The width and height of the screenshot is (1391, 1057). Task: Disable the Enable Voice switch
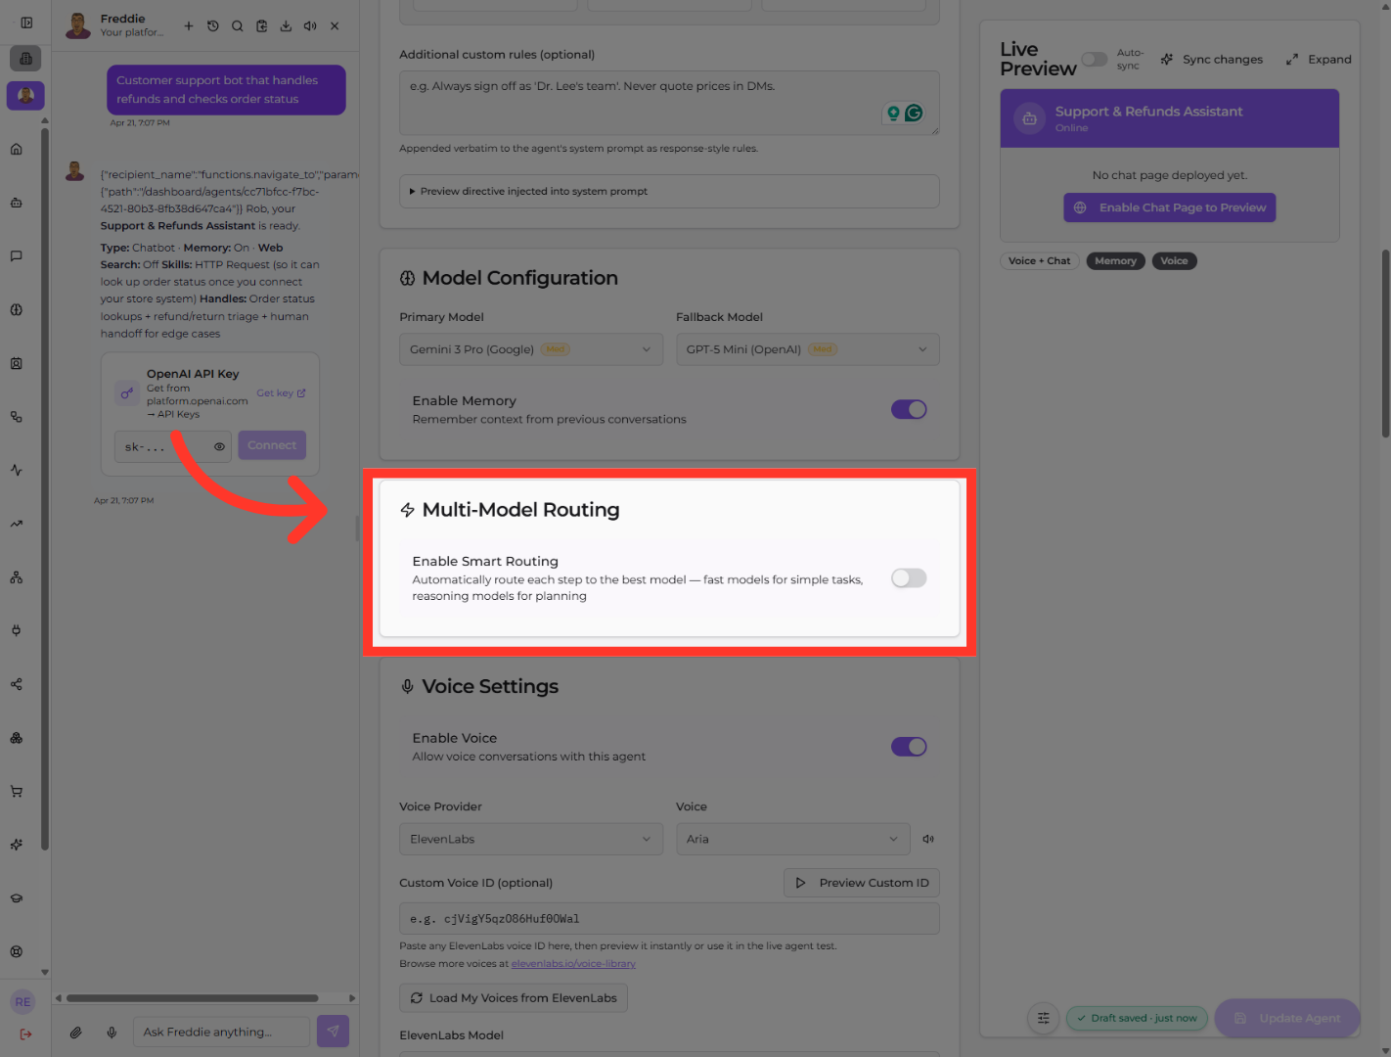pos(909,747)
